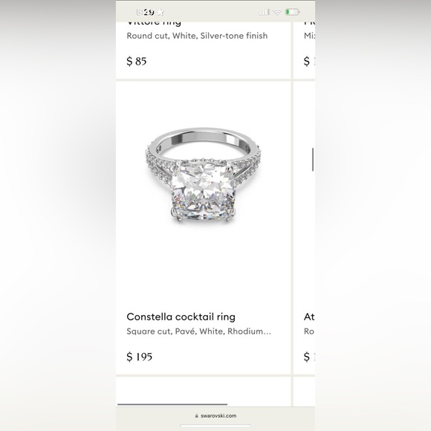Screen dimensions: 431x431
Task: Tap the cellular signal bars icon
Action: [264, 12]
